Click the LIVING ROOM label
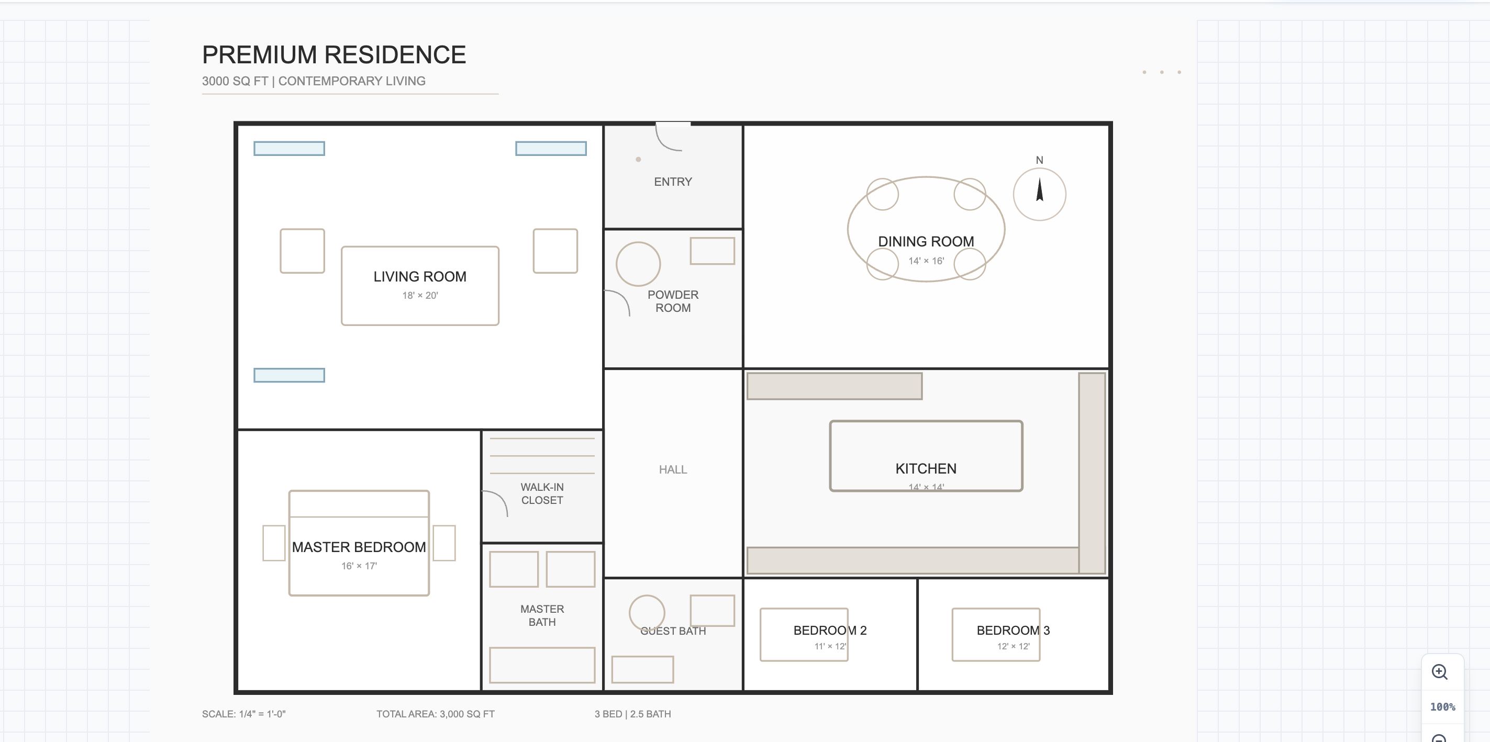Image resolution: width=1490 pixels, height=742 pixels. click(420, 276)
